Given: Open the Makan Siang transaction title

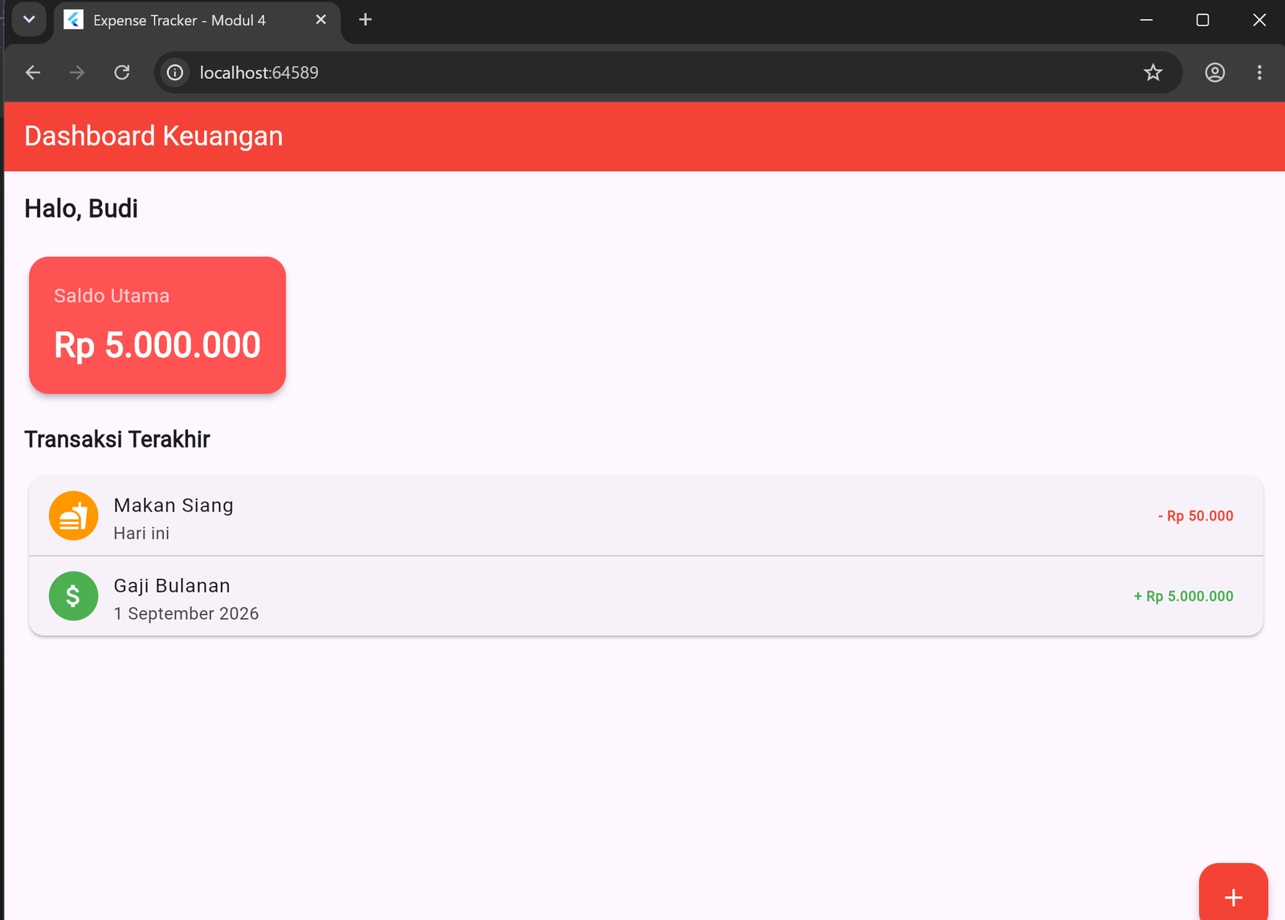Looking at the screenshot, I should click(x=173, y=505).
